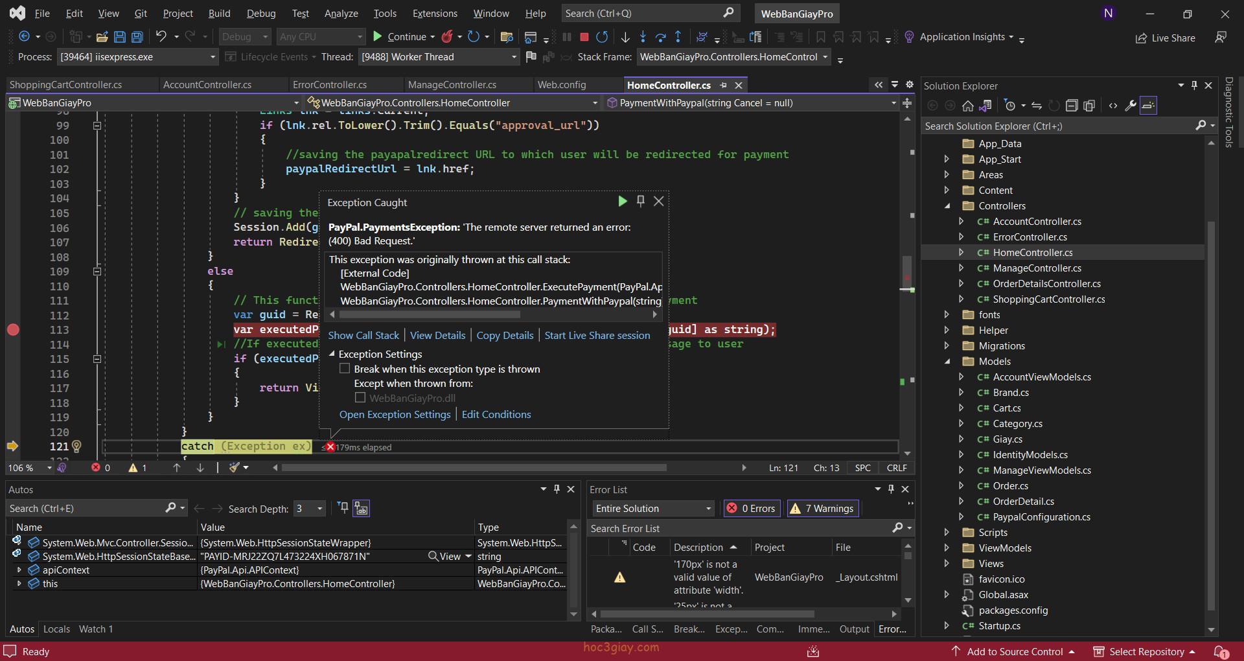
Task: Click the View Details link
Action: click(437, 336)
